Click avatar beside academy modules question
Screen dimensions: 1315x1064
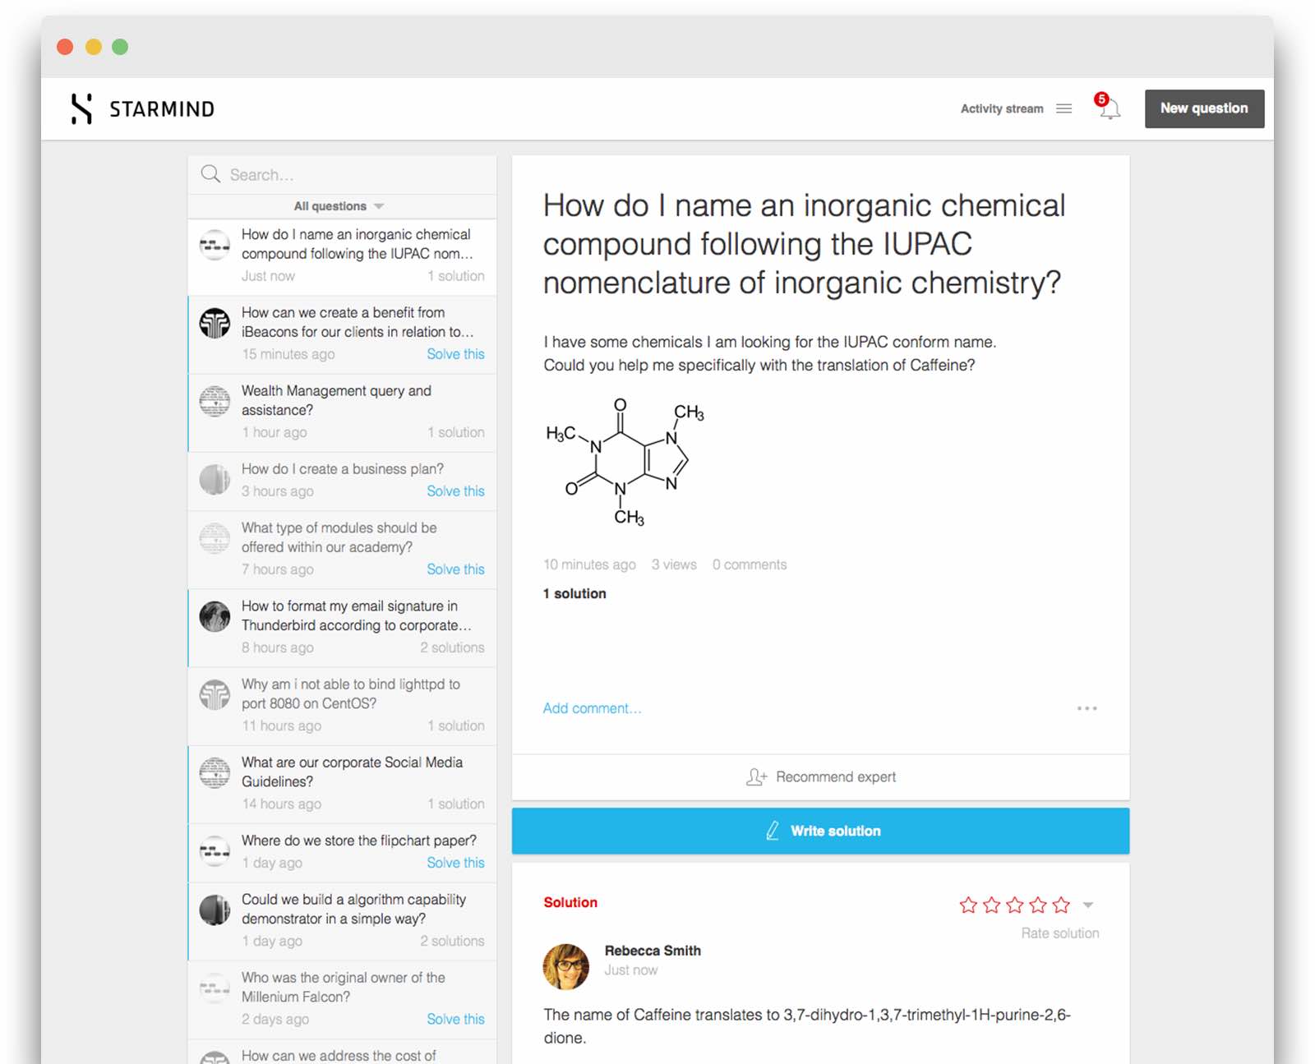click(x=215, y=538)
